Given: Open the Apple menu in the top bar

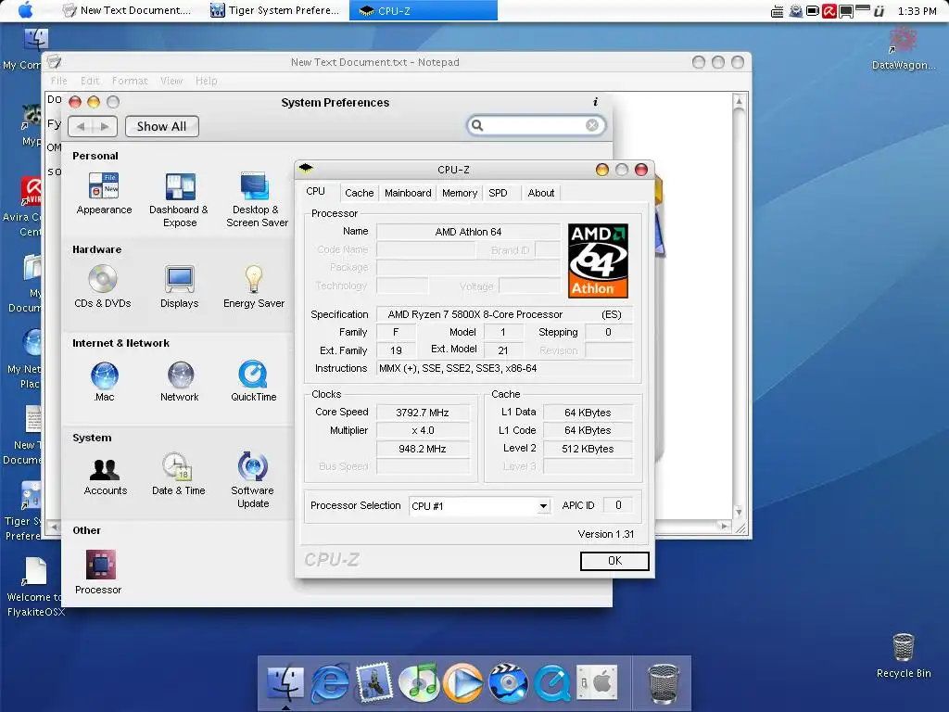Looking at the screenshot, I should pyautogui.click(x=25, y=10).
